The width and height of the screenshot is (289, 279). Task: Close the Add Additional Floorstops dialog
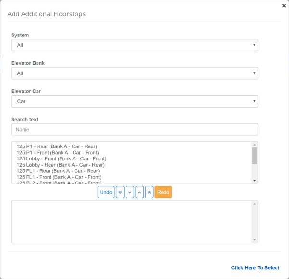pos(284,6)
